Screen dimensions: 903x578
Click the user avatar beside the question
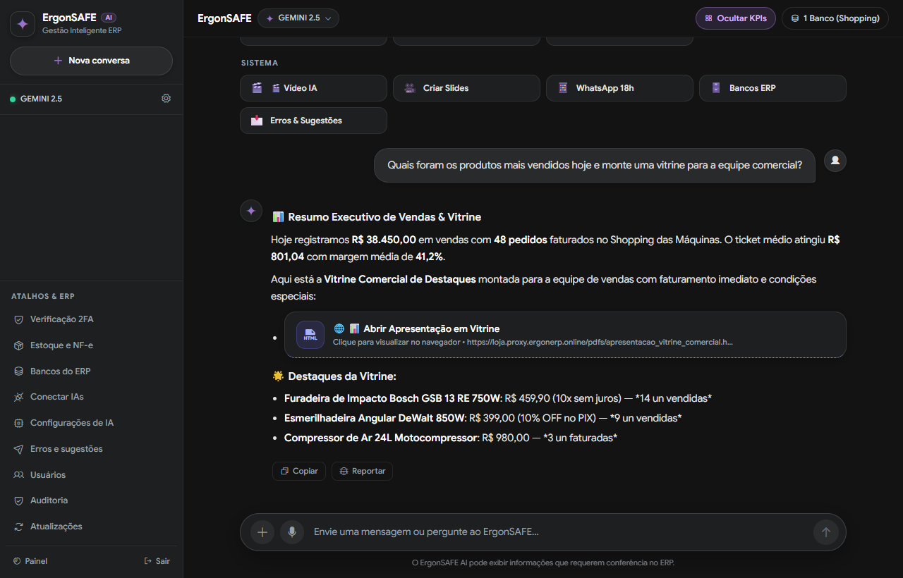(x=835, y=161)
